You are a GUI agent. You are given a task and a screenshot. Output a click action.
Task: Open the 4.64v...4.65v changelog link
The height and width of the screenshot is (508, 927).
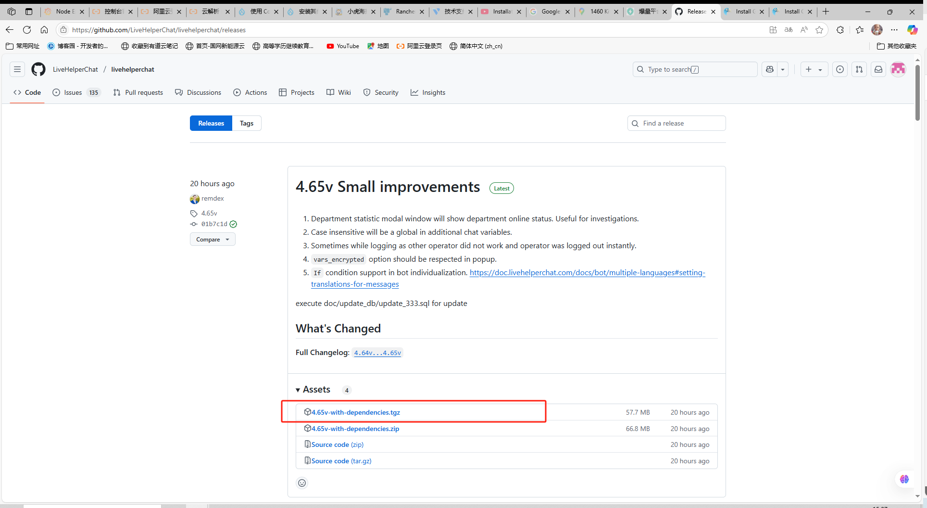click(x=377, y=353)
